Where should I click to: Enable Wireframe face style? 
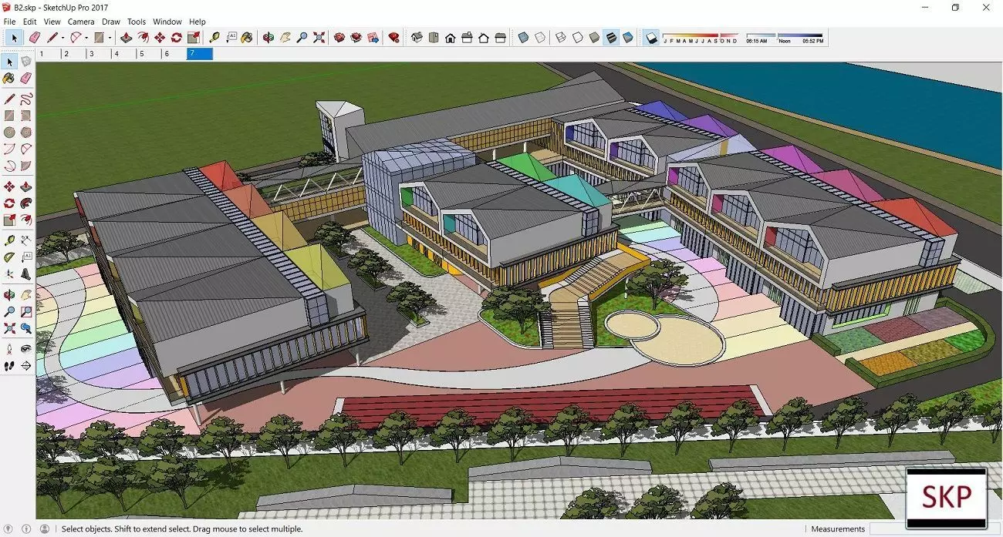560,37
